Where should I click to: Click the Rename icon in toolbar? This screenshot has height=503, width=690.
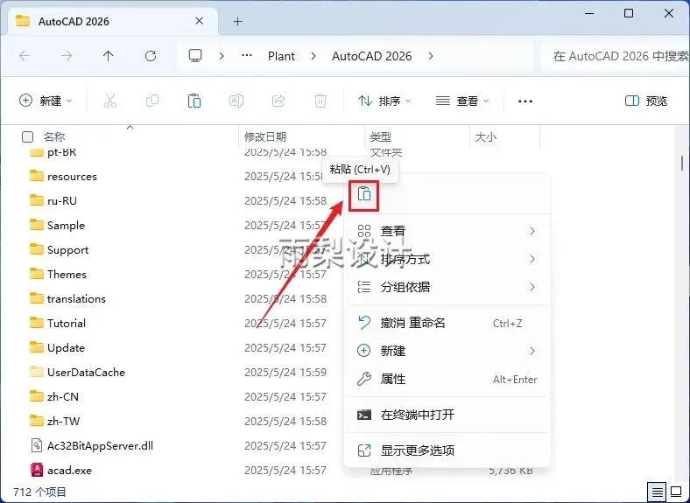tap(236, 101)
